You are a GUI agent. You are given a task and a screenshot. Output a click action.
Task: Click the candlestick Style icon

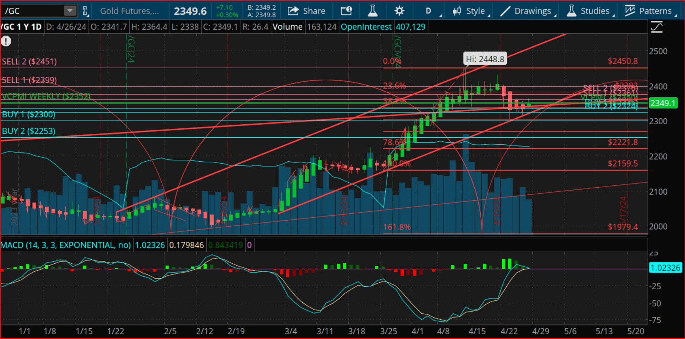pos(457,11)
